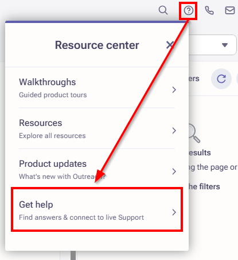The height and width of the screenshot is (260, 238).
Task: Expand the Get help chevron arrow
Action: (174, 212)
